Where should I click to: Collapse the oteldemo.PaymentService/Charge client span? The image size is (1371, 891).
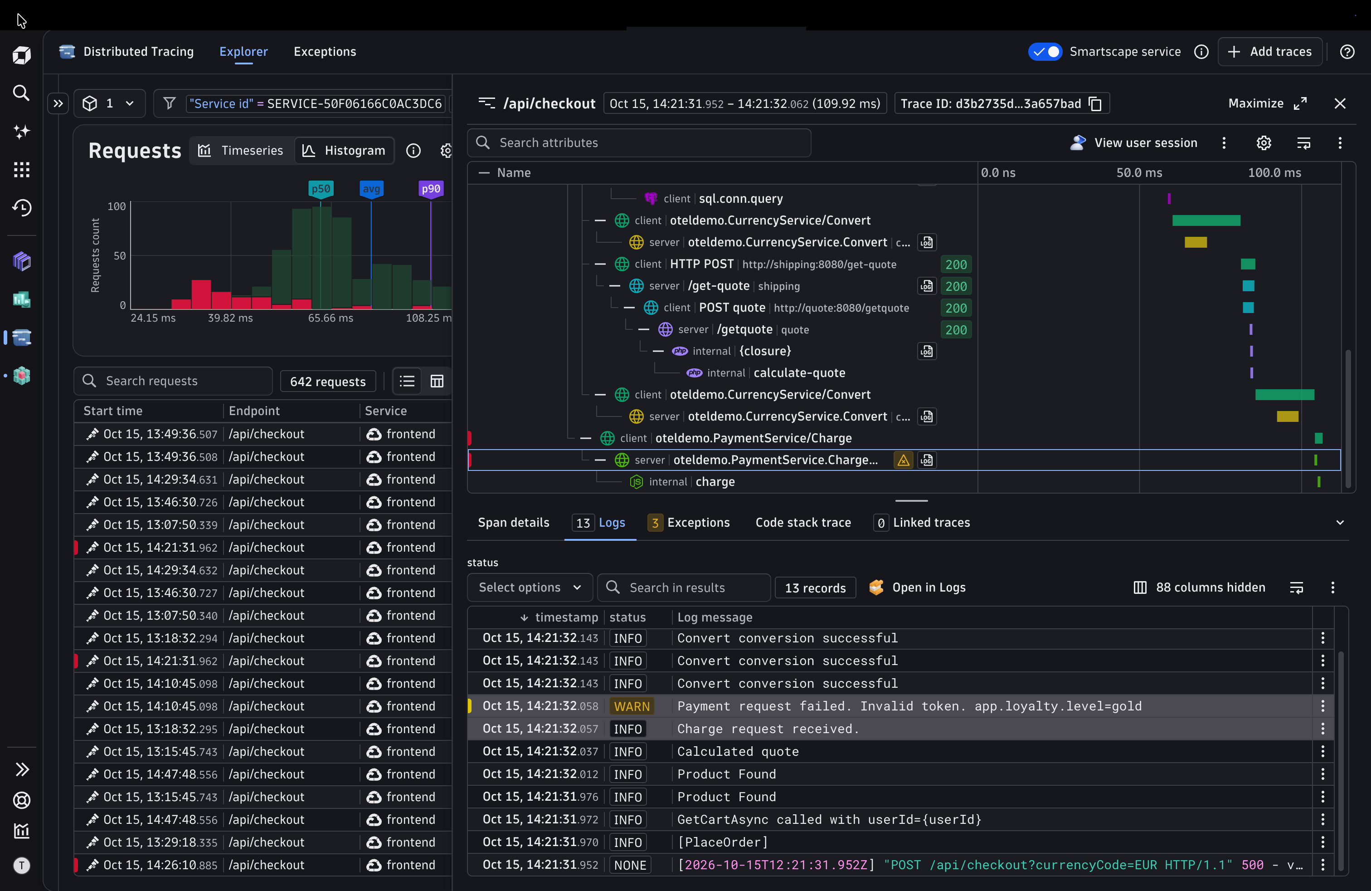(x=586, y=439)
